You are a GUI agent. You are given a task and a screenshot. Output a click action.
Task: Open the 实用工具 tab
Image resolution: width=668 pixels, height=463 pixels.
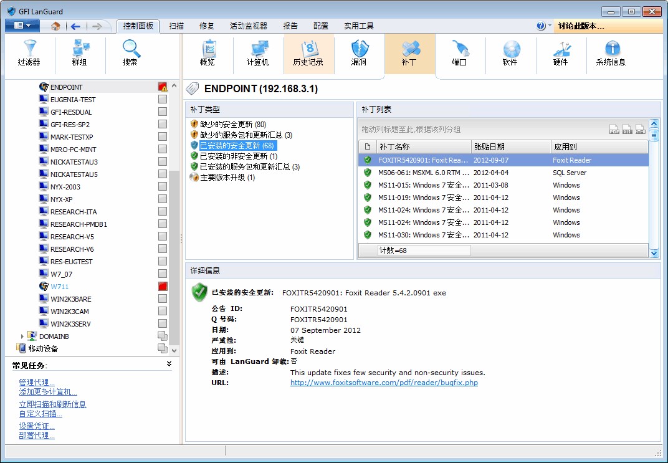[x=359, y=26]
